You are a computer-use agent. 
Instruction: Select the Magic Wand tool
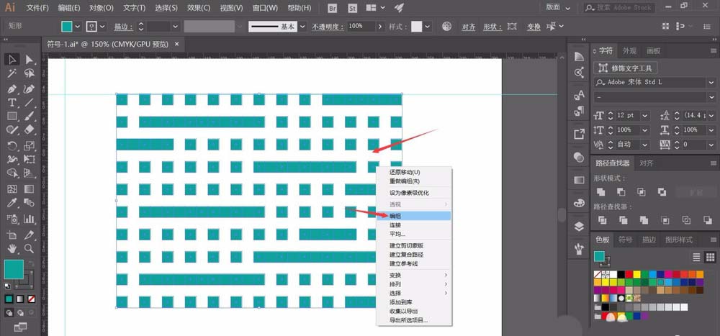click(x=12, y=73)
